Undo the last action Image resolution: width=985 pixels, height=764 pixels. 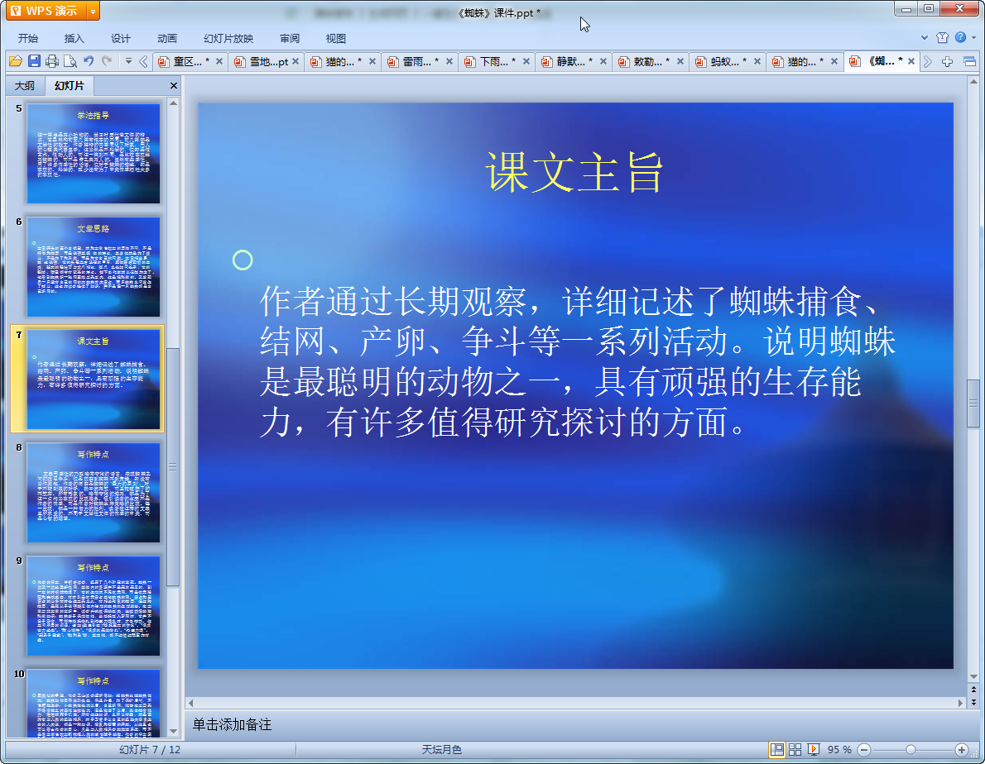point(89,61)
